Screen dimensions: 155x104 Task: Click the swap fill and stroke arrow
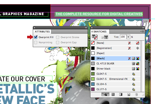point(97,35)
